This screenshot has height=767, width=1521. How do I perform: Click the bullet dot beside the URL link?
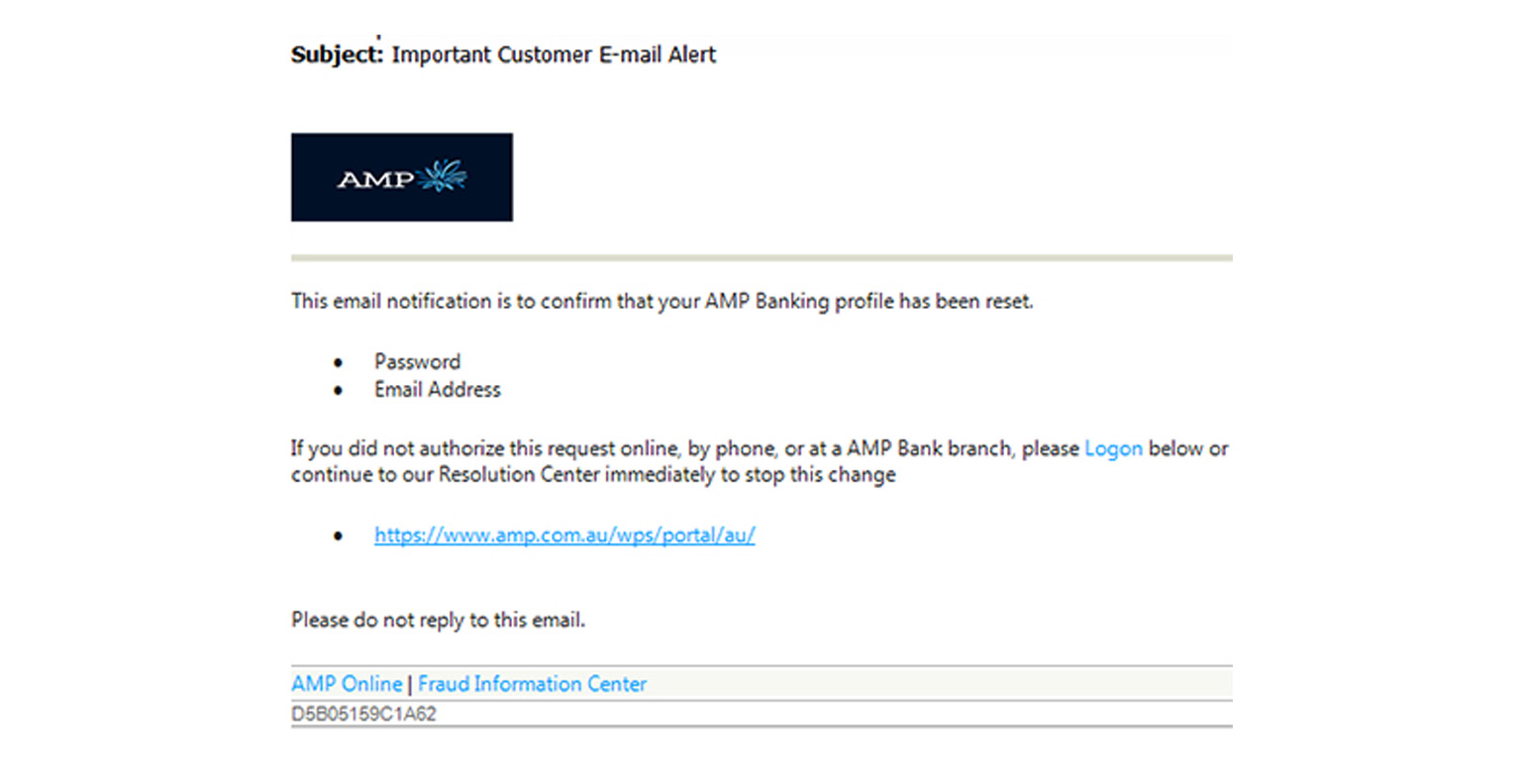(339, 536)
